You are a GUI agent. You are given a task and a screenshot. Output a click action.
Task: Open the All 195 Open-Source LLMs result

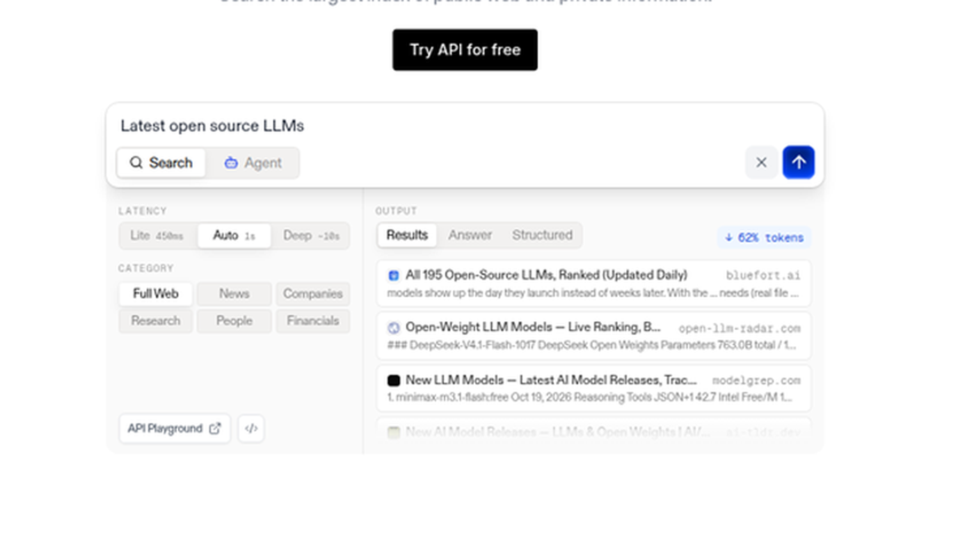click(x=593, y=284)
